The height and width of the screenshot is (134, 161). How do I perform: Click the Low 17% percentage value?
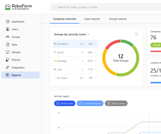click(90, 69)
